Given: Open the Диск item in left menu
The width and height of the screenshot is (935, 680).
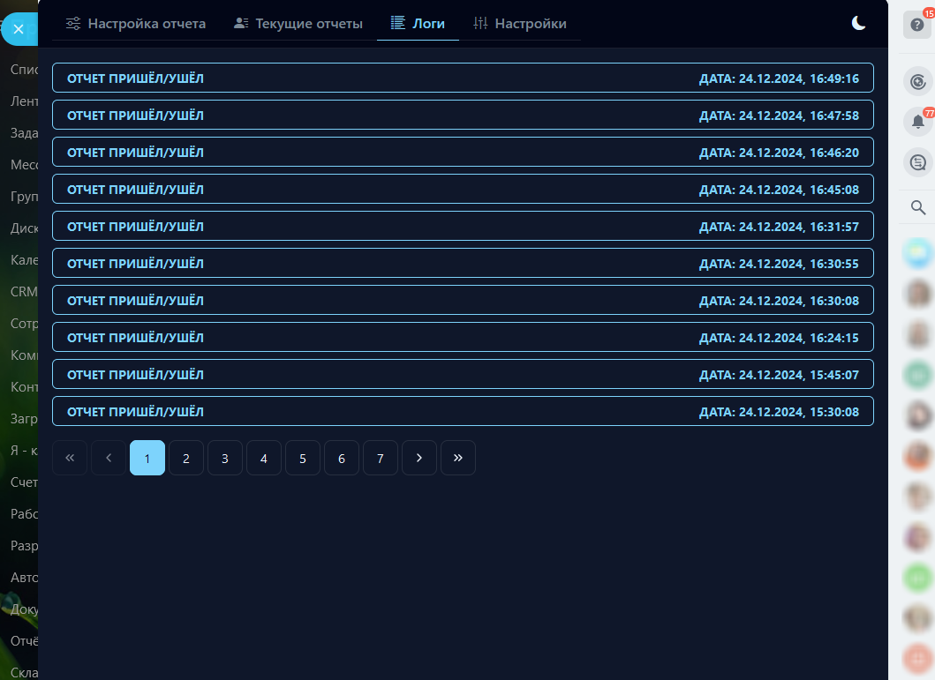Looking at the screenshot, I should pos(24,228).
